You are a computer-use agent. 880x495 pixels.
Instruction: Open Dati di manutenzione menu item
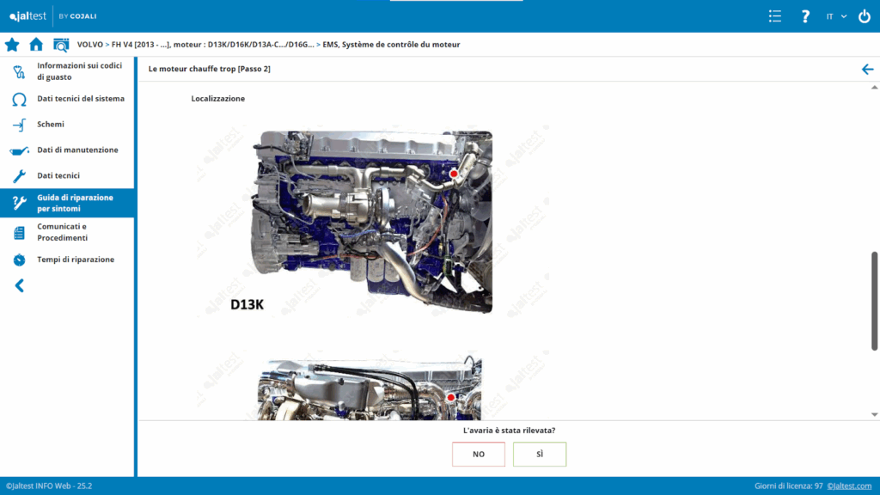pos(77,150)
